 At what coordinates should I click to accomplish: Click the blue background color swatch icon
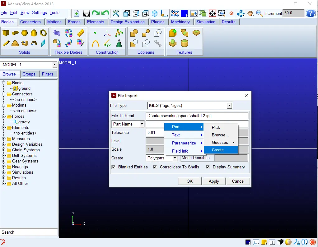(x=184, y=14)
